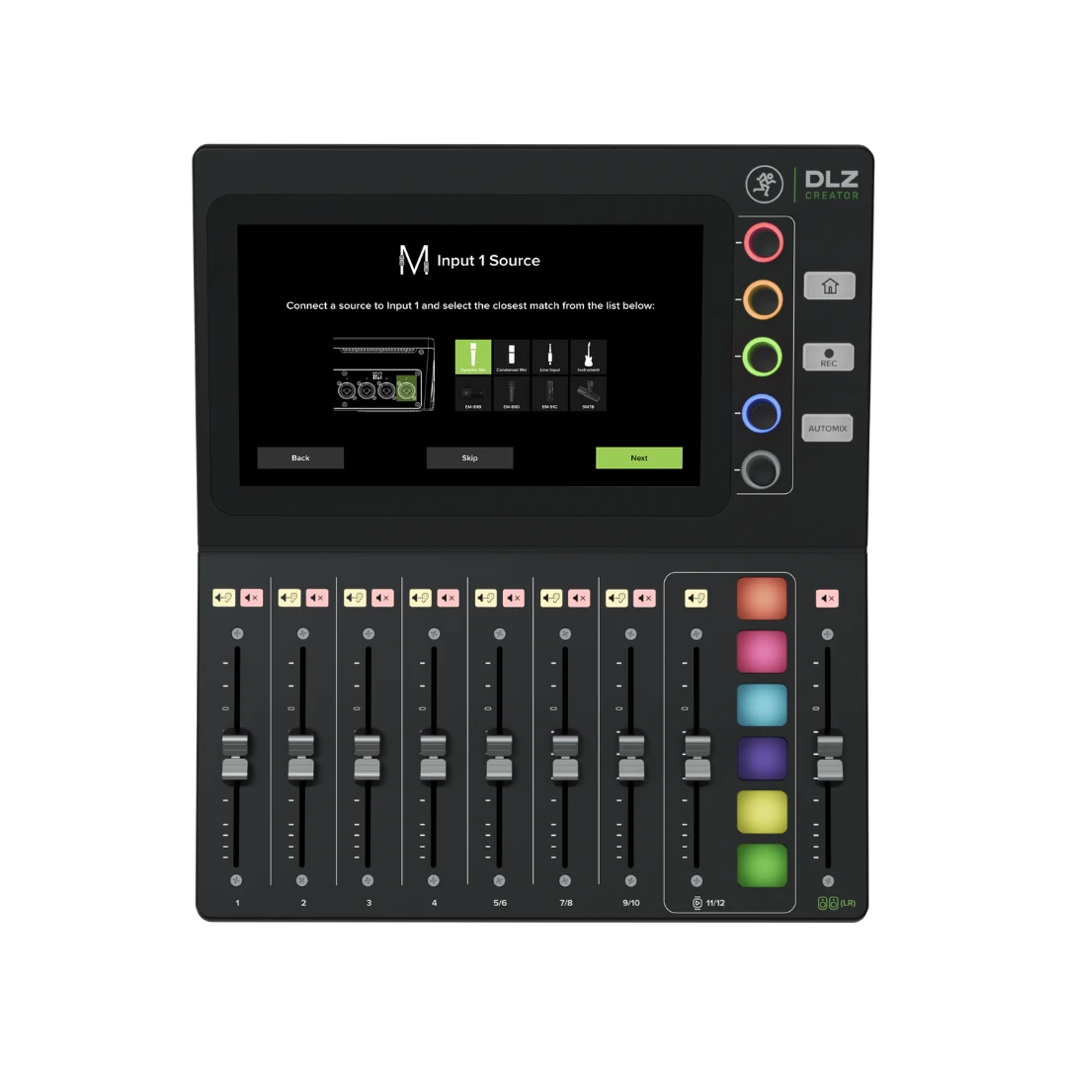Go Back to the previous setup step
The height and width of the screenshot is (1067, 1067).
pos(300,457)
